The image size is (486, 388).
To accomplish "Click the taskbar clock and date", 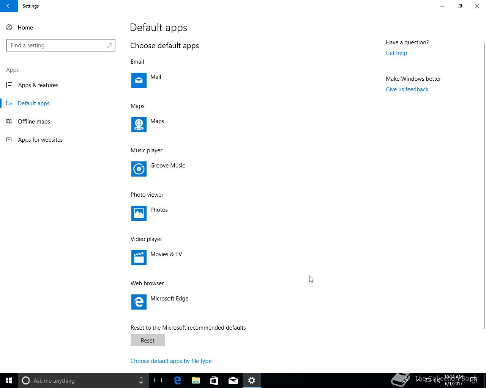I will 454,380.
